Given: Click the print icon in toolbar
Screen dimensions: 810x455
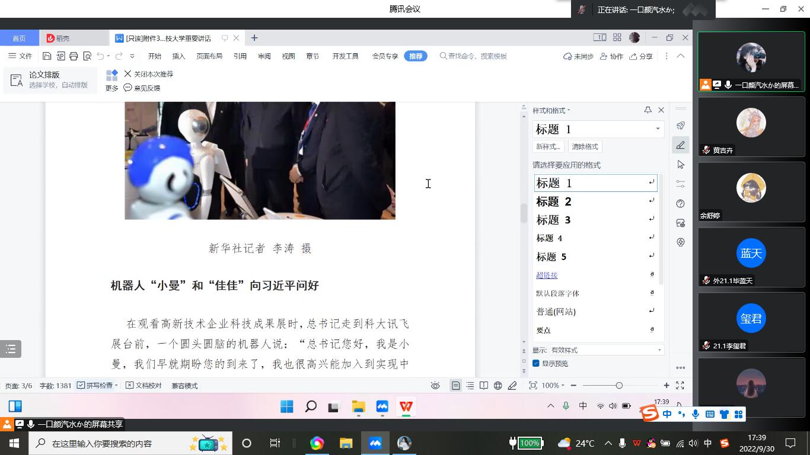Looking at the screenshot, I should (74, 56).
